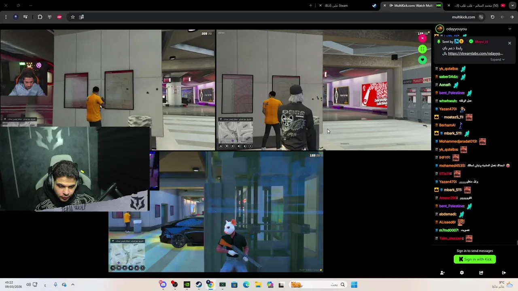Open chat settings gear
The height and width of the screenshot is (291, 518).
coord(462,273)
